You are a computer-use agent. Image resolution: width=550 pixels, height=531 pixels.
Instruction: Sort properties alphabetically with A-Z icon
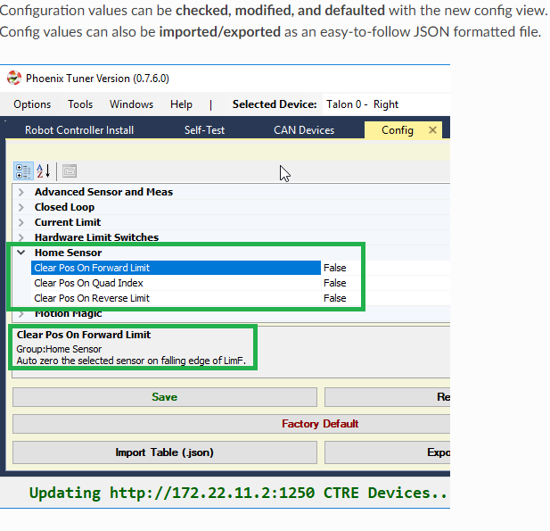pyautogui.click(x=44, y=171)
